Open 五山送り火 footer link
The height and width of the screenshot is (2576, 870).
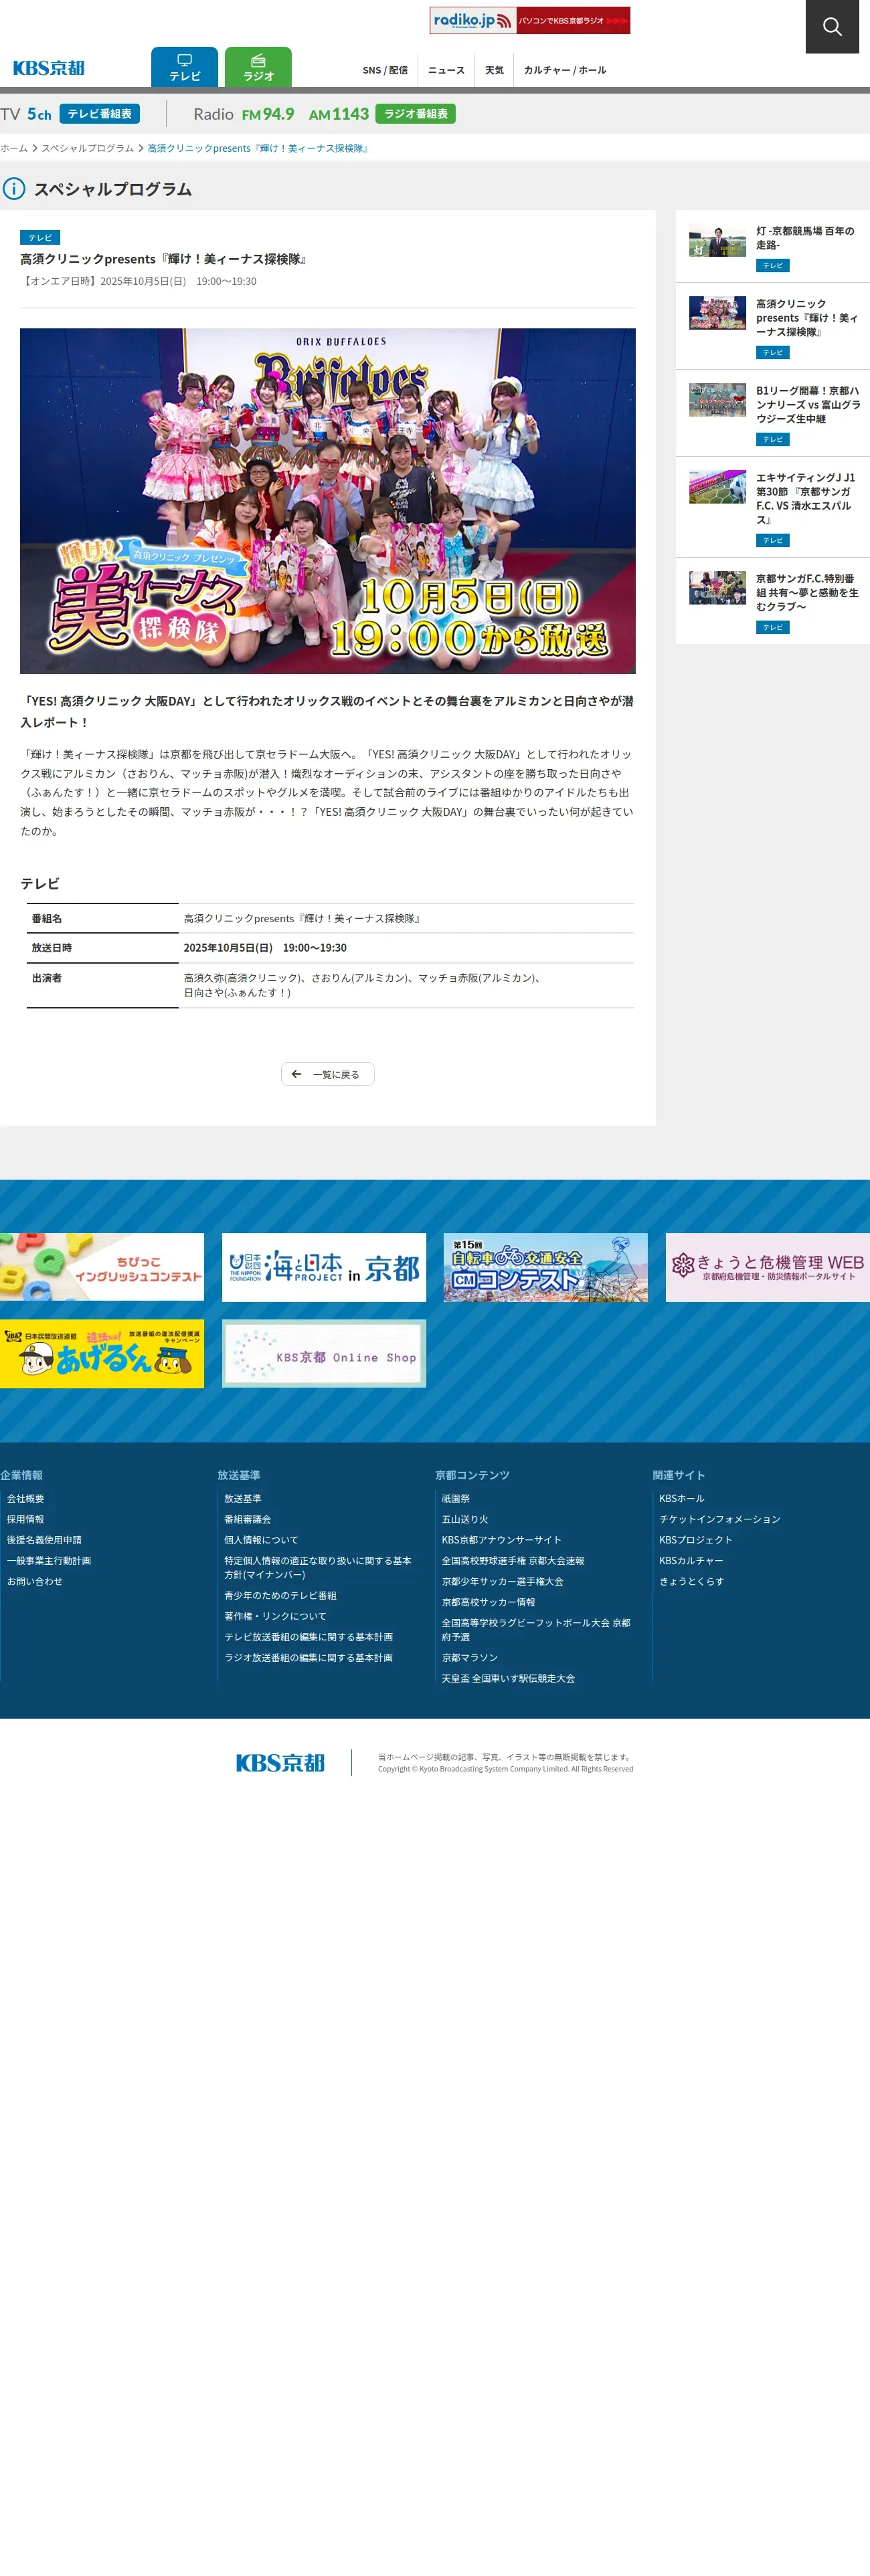click(464, 1520)
